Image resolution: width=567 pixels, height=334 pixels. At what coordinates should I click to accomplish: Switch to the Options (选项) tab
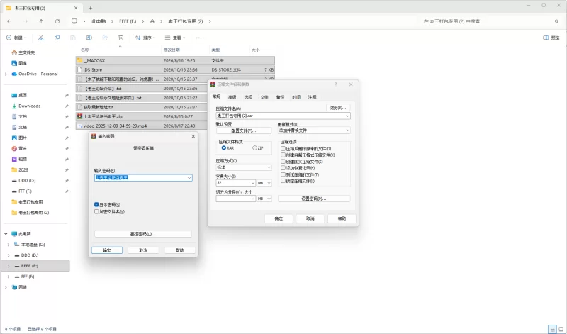pos(248,97)
